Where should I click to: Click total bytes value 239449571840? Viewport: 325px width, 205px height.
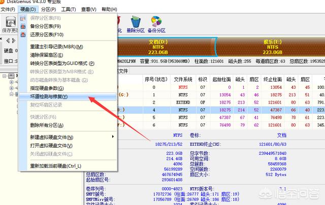click(x=273, y=153)
